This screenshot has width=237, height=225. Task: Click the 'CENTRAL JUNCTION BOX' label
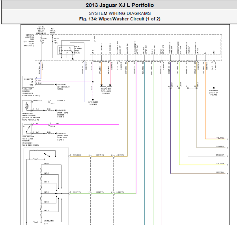coord(30,37)
